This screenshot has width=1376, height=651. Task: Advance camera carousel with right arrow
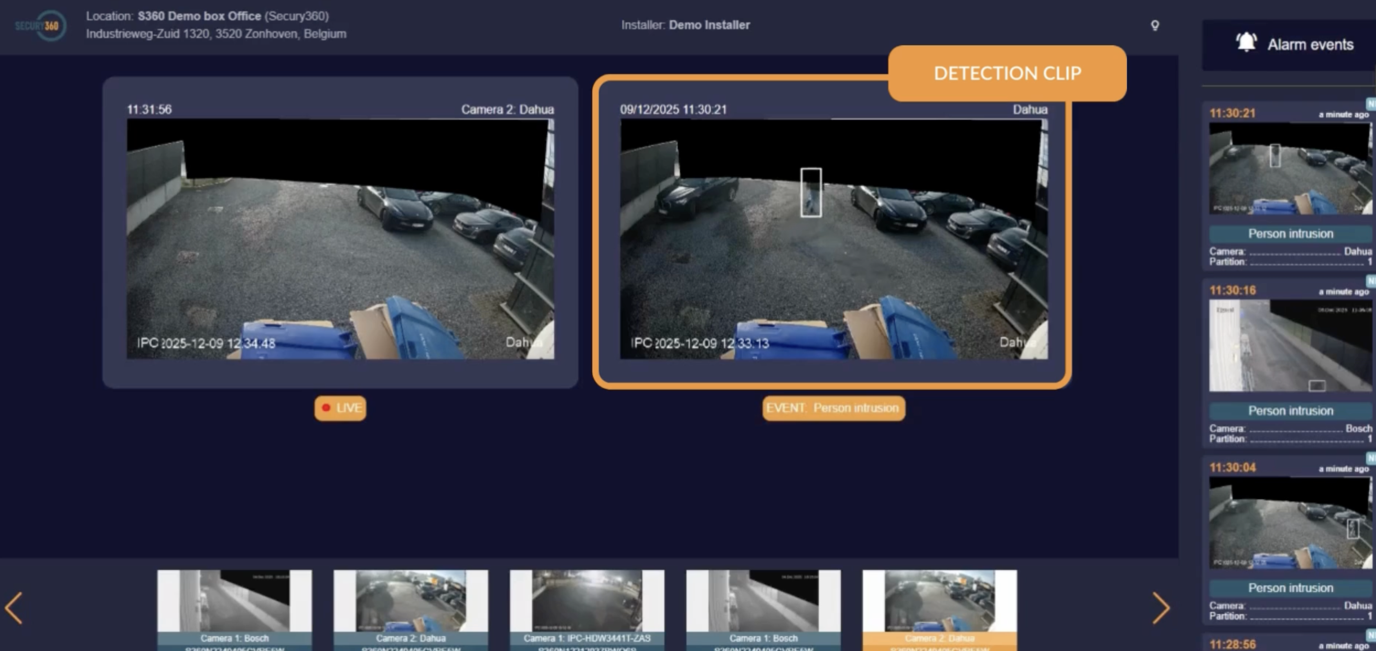(1161, 608)
